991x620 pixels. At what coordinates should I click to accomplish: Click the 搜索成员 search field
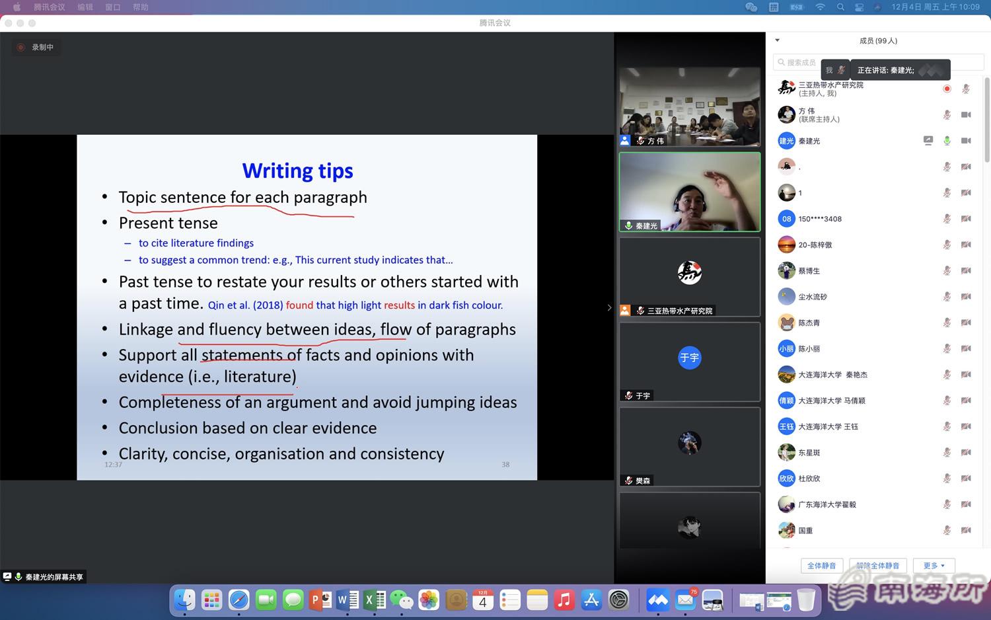click(801, 62)
